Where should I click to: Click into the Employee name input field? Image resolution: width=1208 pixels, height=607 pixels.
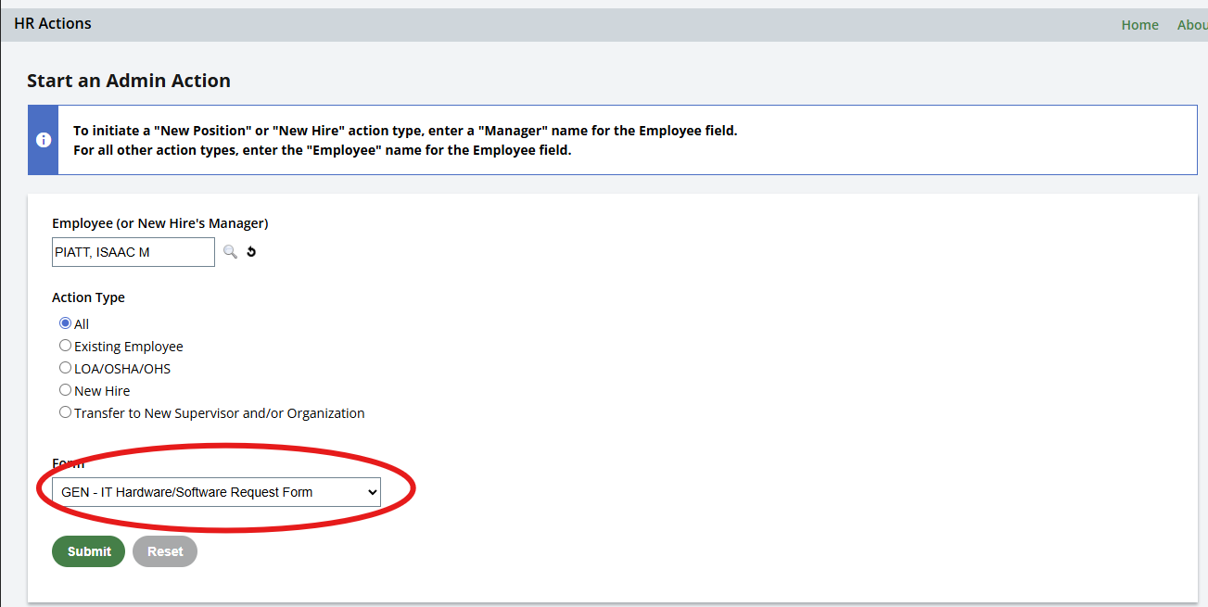[x=133, y=252]
